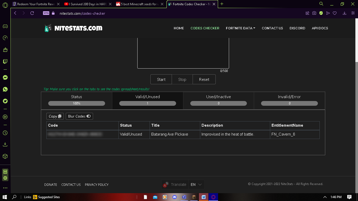Click the 100% status progress bar
The height and width of the screenshot is (201, 358).
point(77,103)
